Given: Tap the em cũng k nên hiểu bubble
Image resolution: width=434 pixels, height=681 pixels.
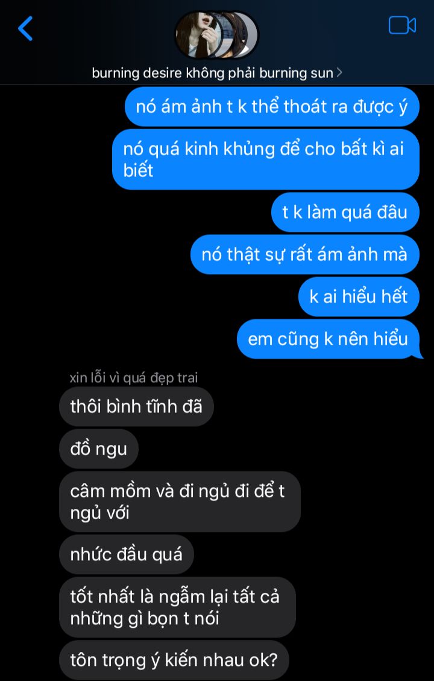Looking at the screenshot, I should (x=328, y=339).
